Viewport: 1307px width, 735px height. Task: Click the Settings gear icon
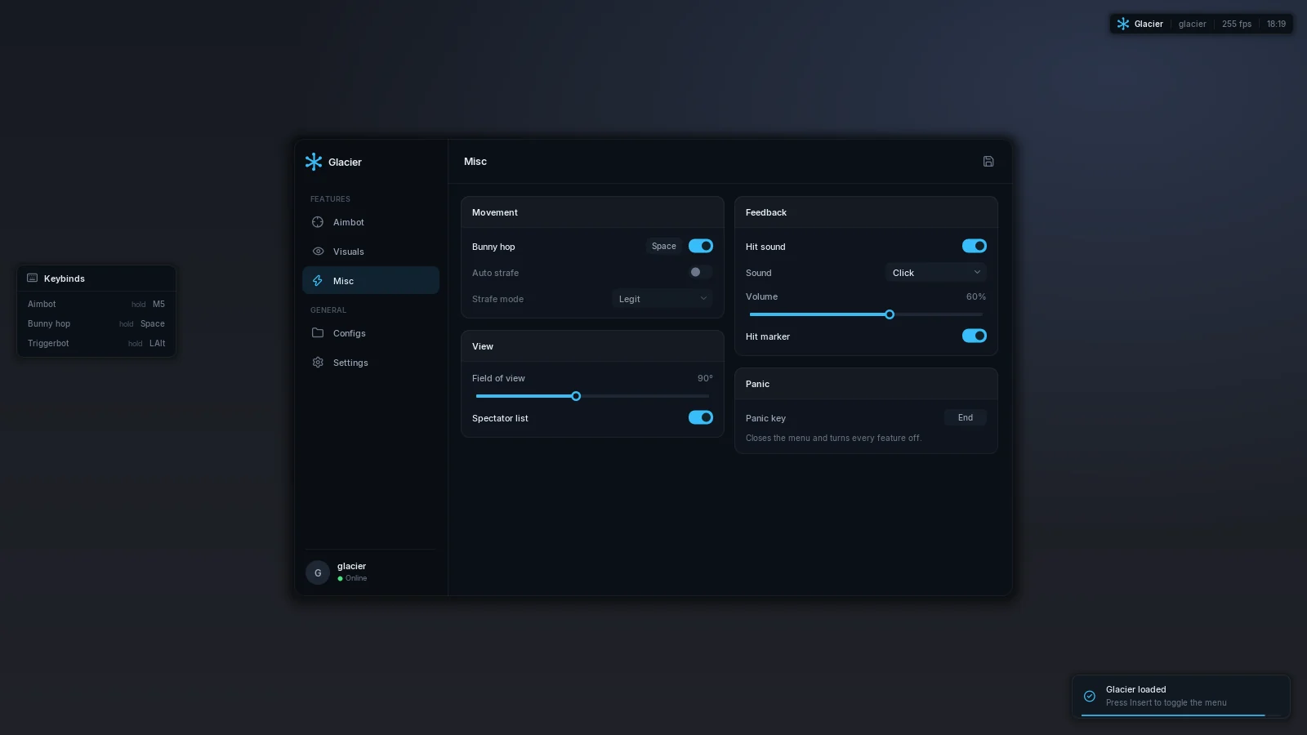click(318, 363)
